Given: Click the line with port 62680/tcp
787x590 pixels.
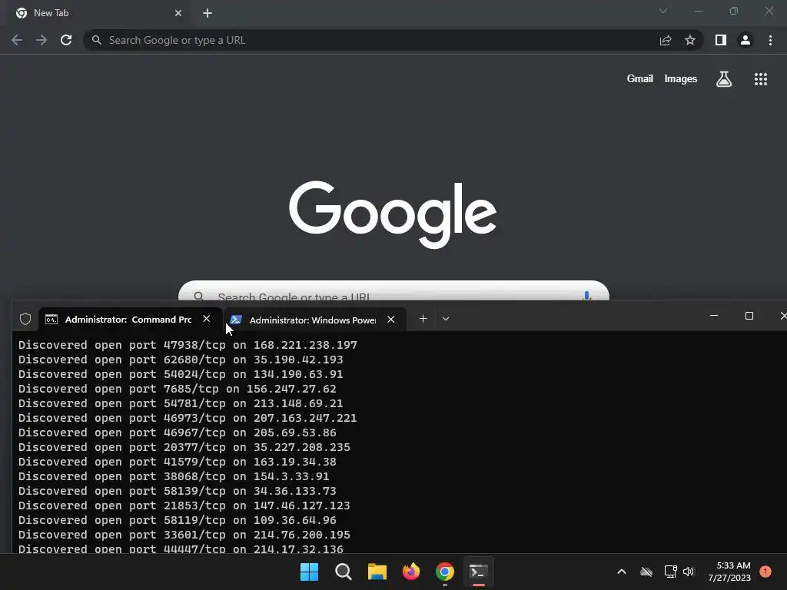Looking at the screenshot, I should pos(181,360).
